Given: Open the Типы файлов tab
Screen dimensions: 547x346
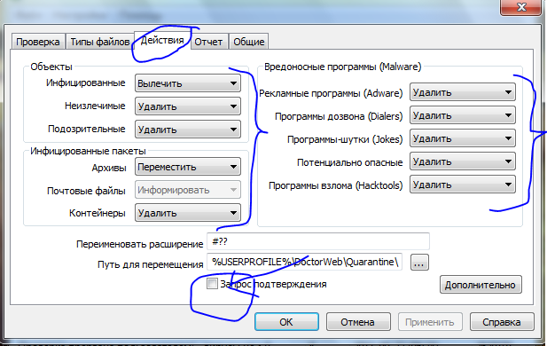Looking at the screenshot, I should click(x=100, y=42).
